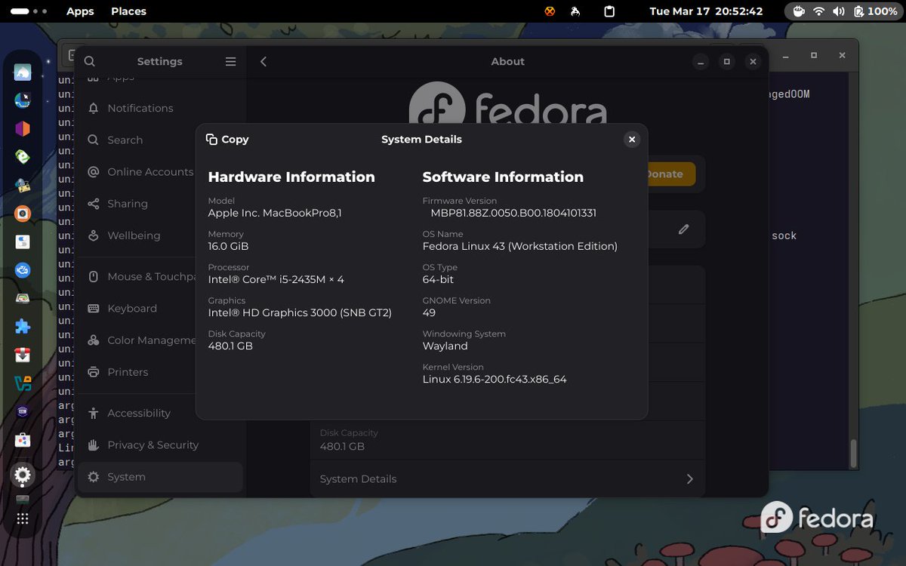Screen dimensions: 906x566
Task: Open the green VS icon app in dock
Action: 23,383
